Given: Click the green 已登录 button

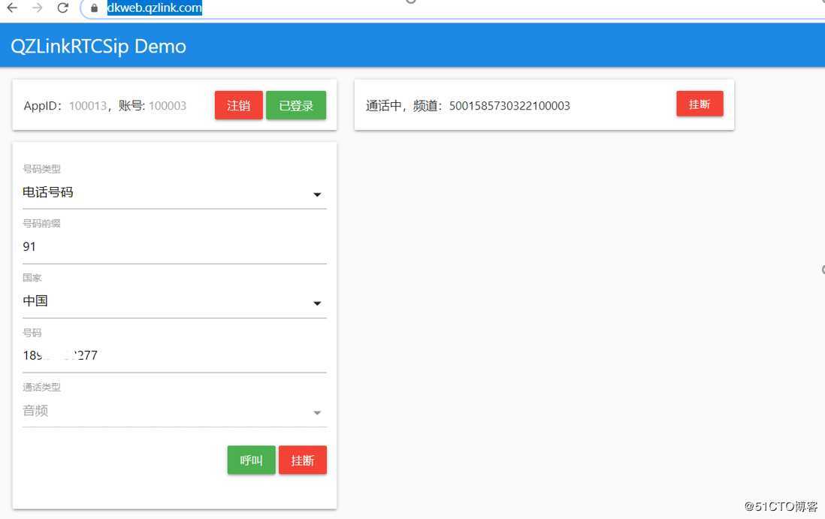Looking at the screenshot, I should click(296, 105).
